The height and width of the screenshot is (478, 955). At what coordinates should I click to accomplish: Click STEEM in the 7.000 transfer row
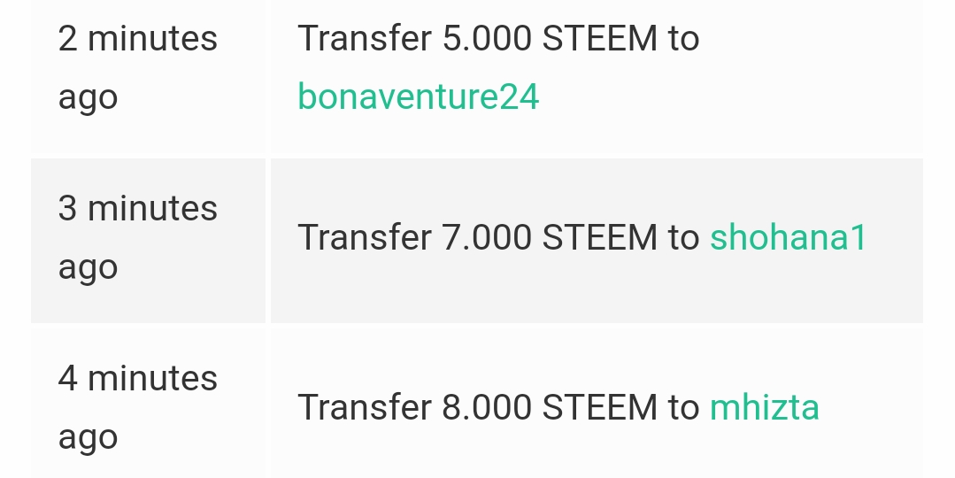click(599, 237)
